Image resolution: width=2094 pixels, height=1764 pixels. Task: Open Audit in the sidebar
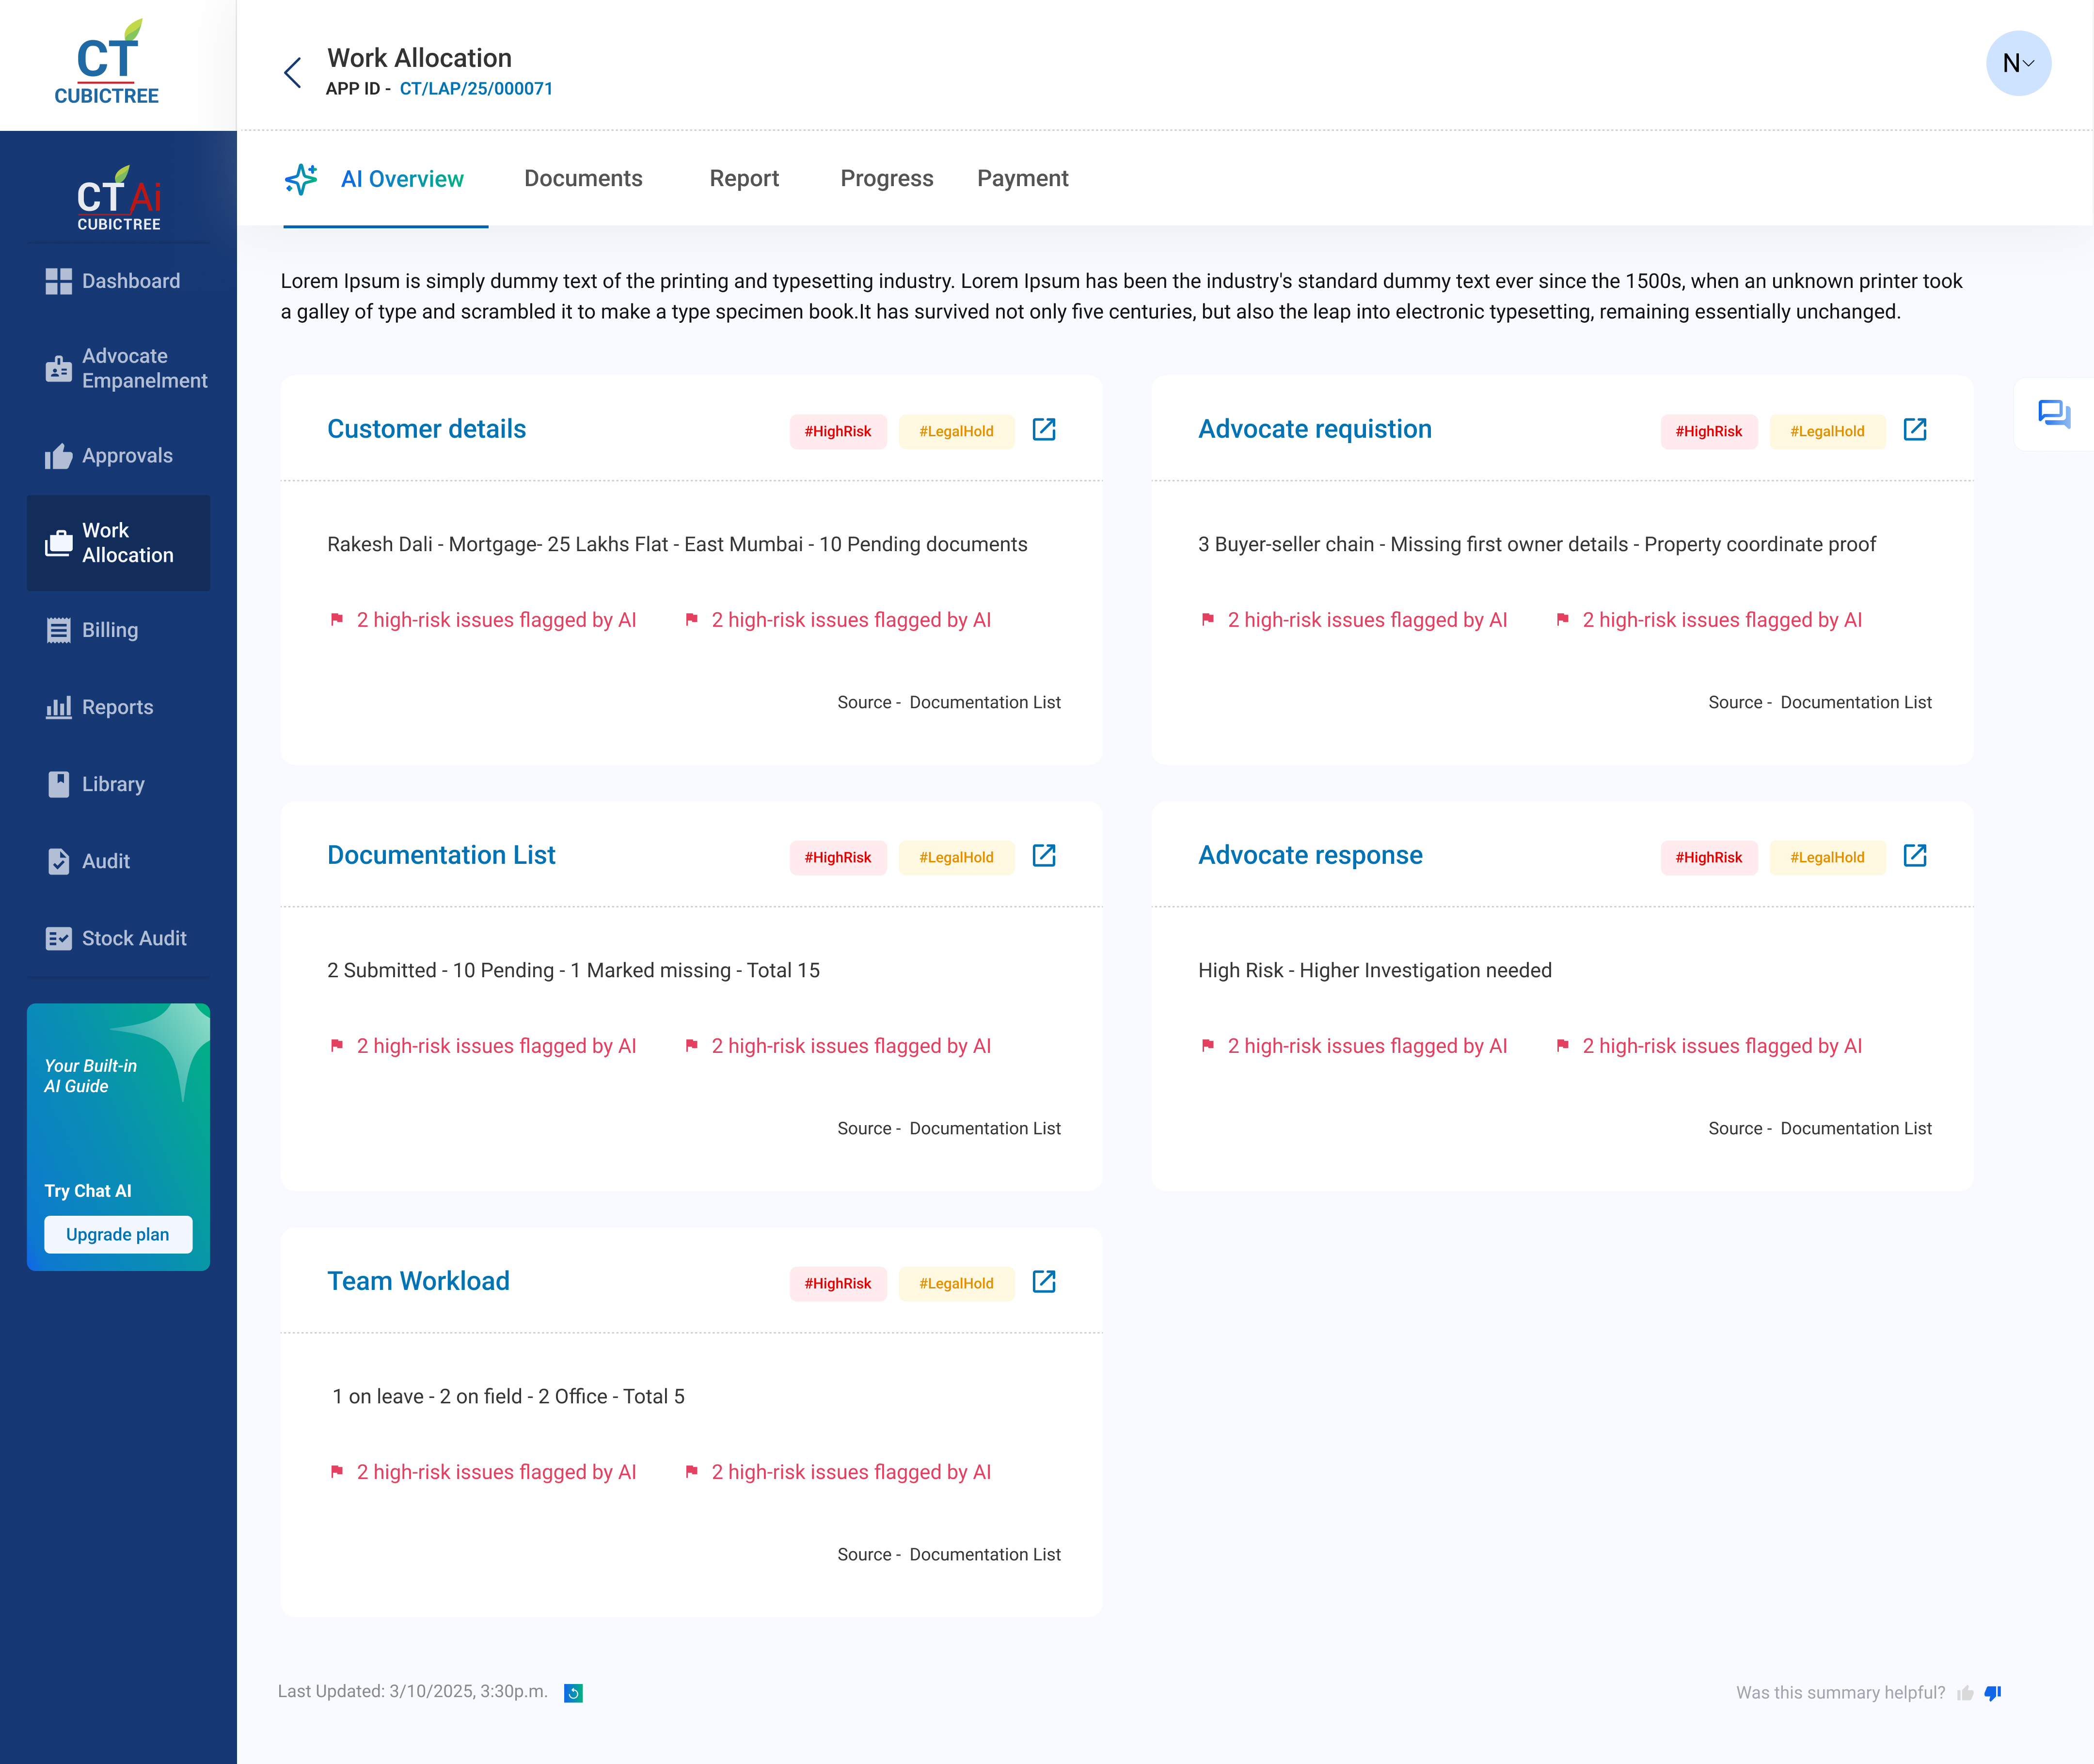click(118, 861)
